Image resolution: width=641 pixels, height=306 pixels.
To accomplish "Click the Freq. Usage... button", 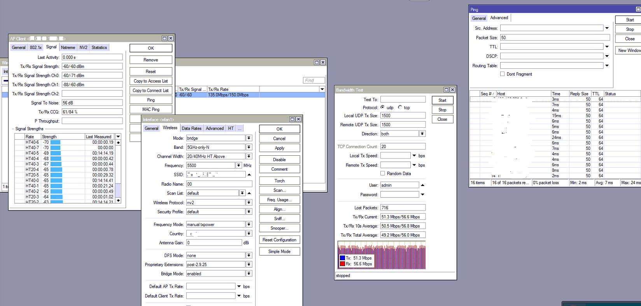I will coord(279,200).
